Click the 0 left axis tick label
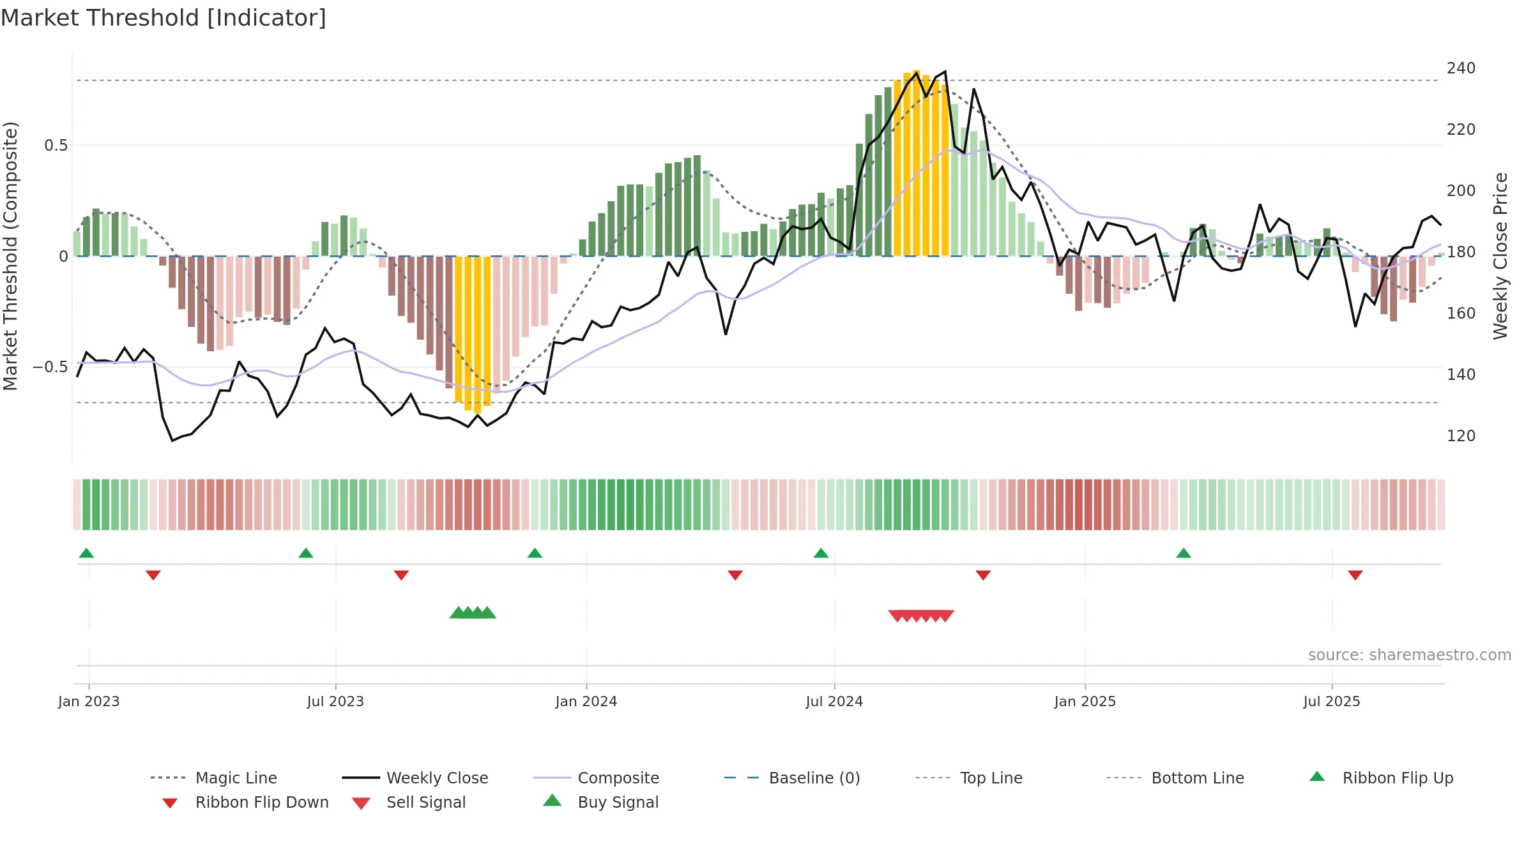This screenshot has height=862, width=1533. coord(63,257)
